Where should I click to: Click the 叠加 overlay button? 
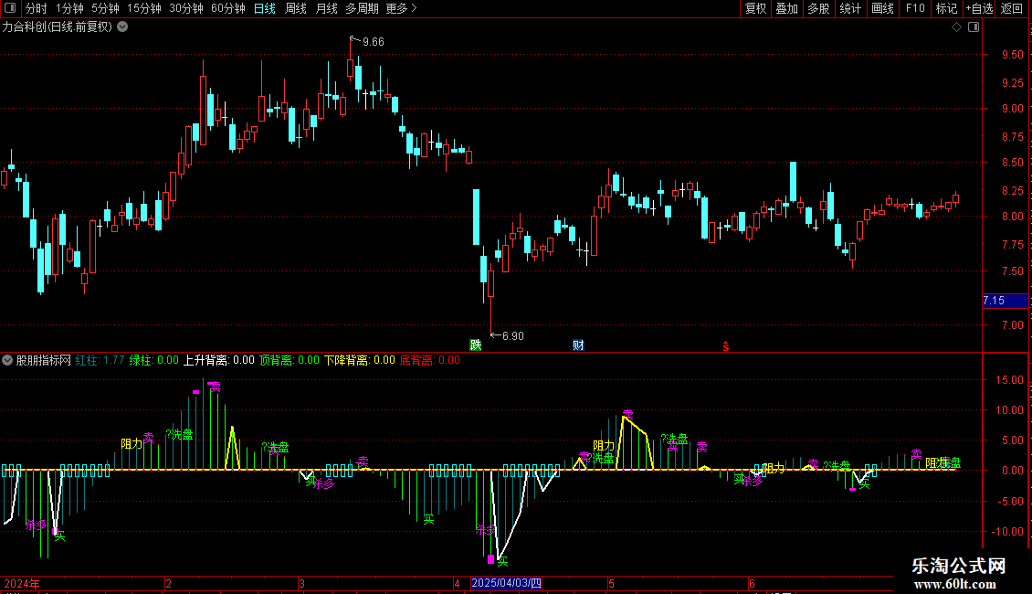pyautogui.click(x=787, y=8)
